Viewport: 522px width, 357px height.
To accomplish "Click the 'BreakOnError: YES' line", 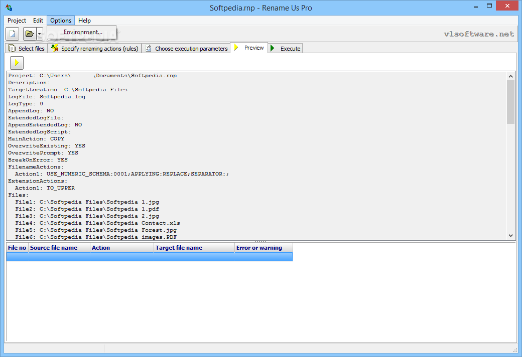I will tap(38, 160).
